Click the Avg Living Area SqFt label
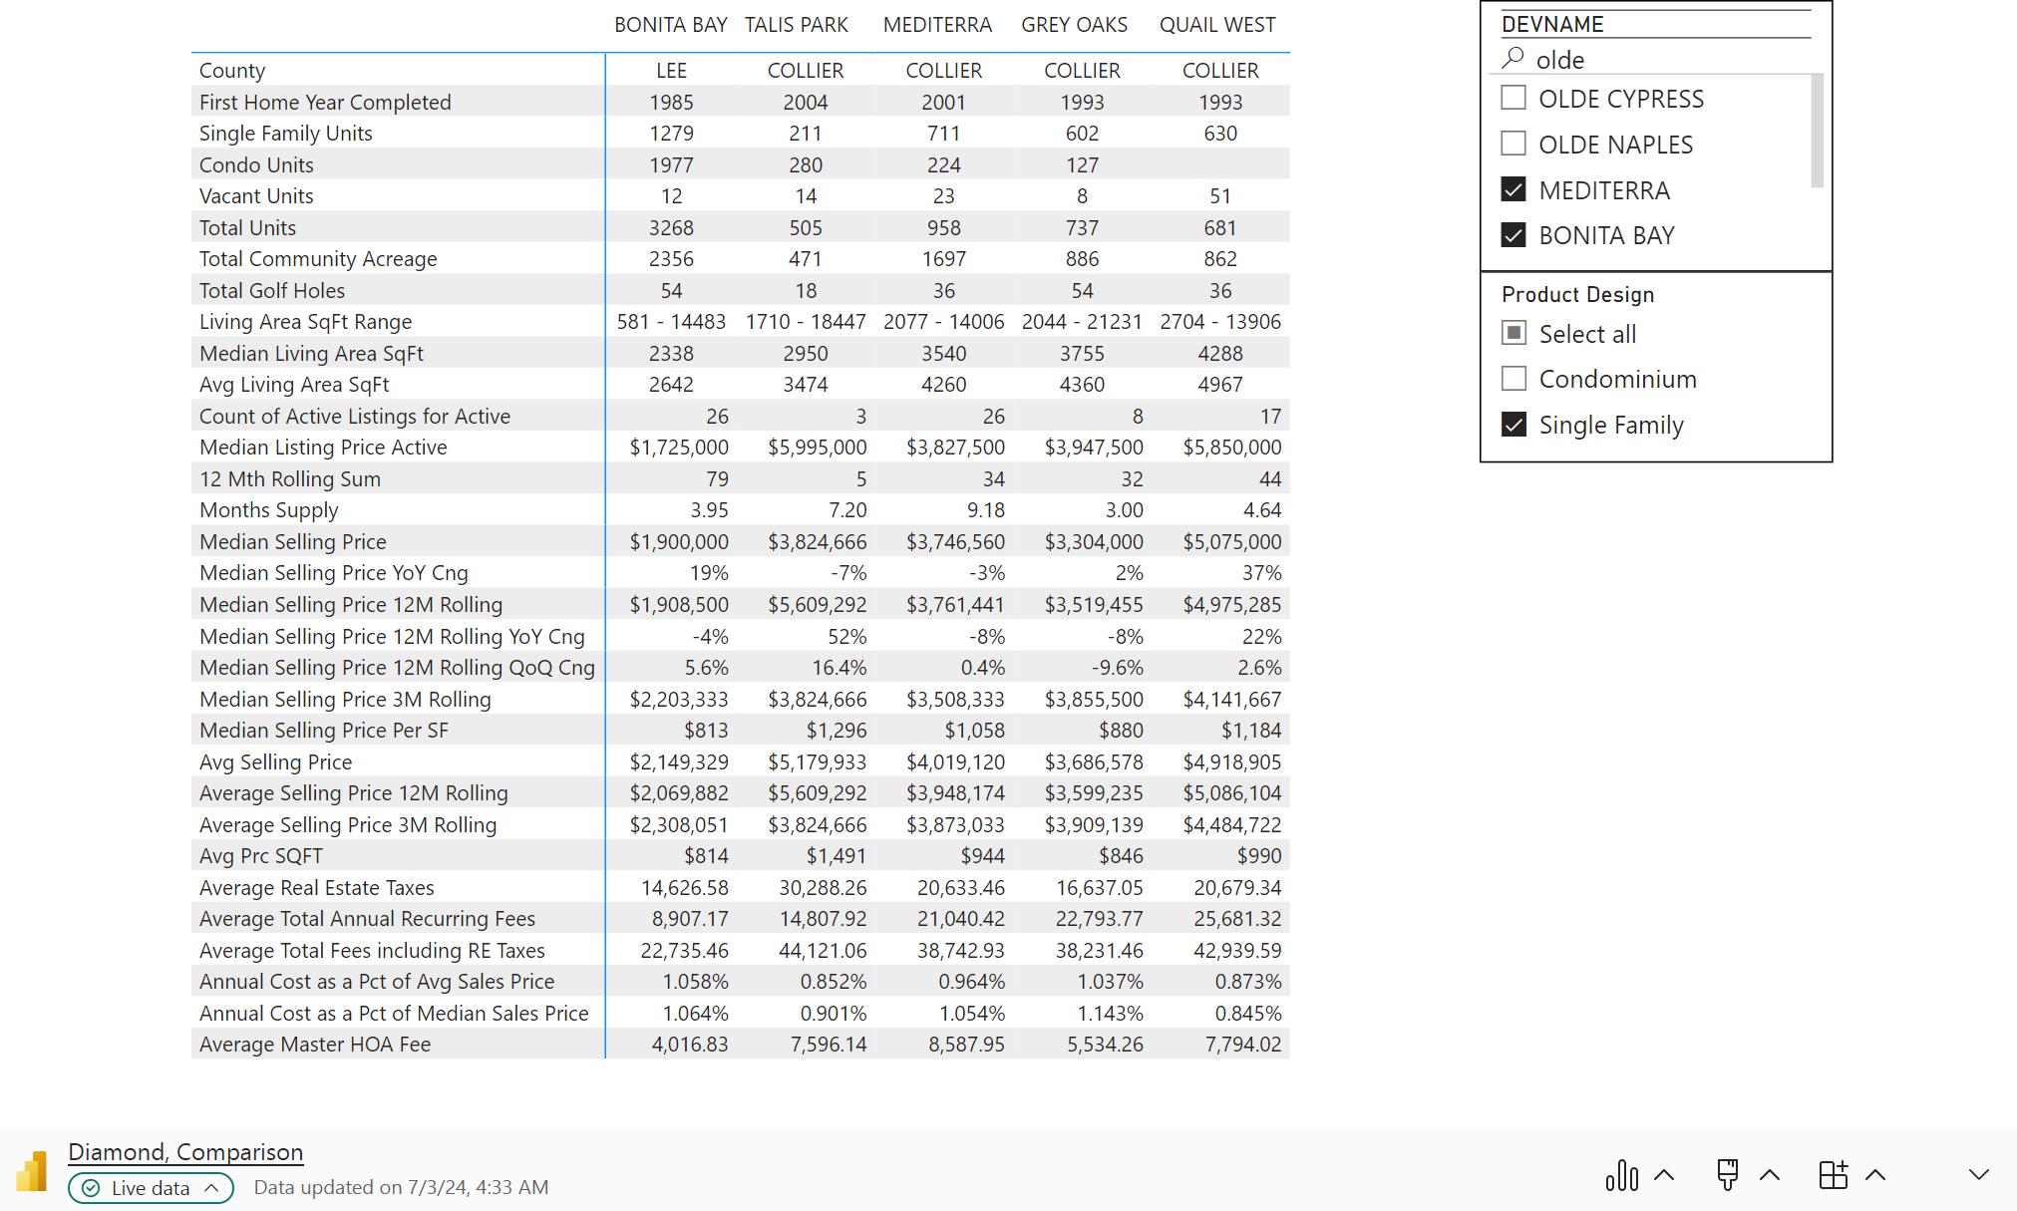This screenshot has height=1211, width=2017. click(x=294, y=385)
